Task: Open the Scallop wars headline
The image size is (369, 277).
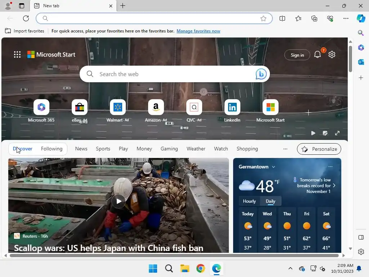Action: [108, 248]
